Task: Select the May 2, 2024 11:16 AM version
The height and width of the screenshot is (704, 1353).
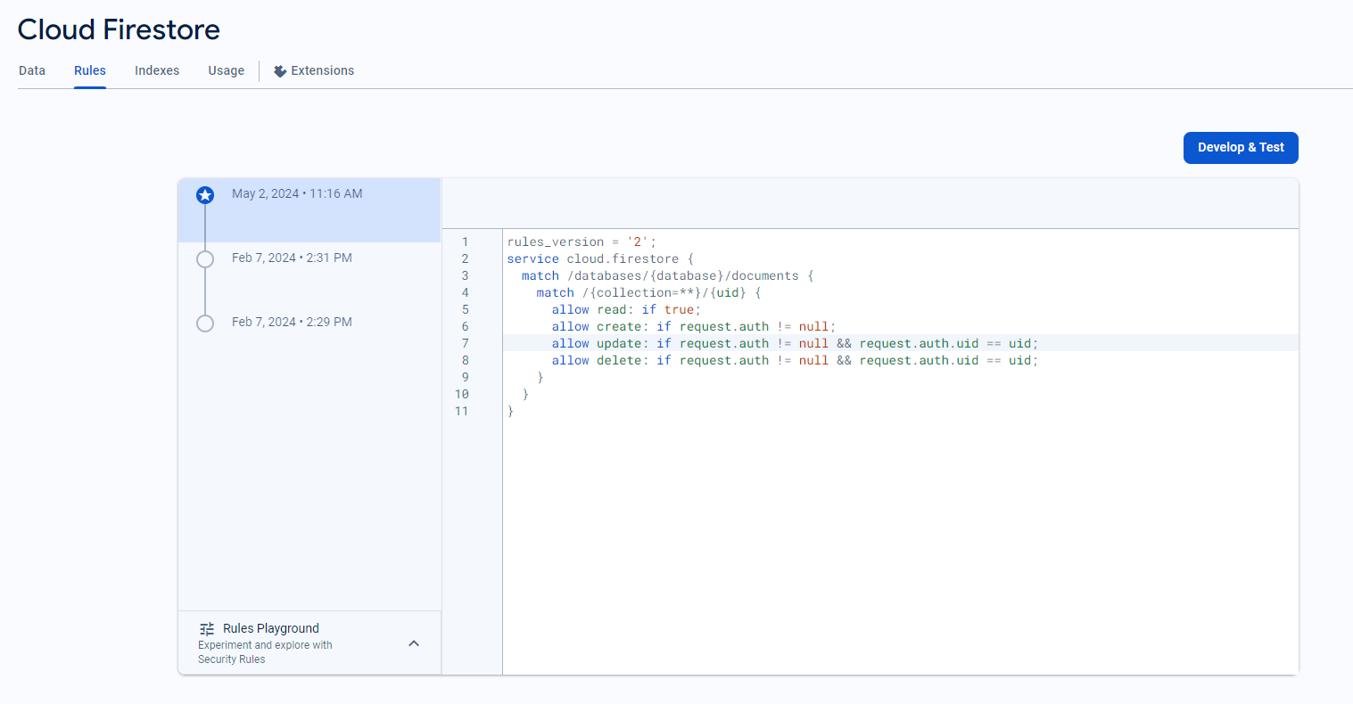Action: click(297, 194)
